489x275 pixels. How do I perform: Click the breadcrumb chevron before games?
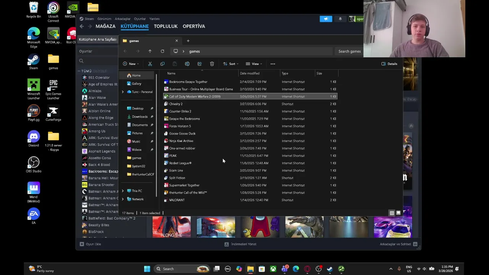point(183,51)
